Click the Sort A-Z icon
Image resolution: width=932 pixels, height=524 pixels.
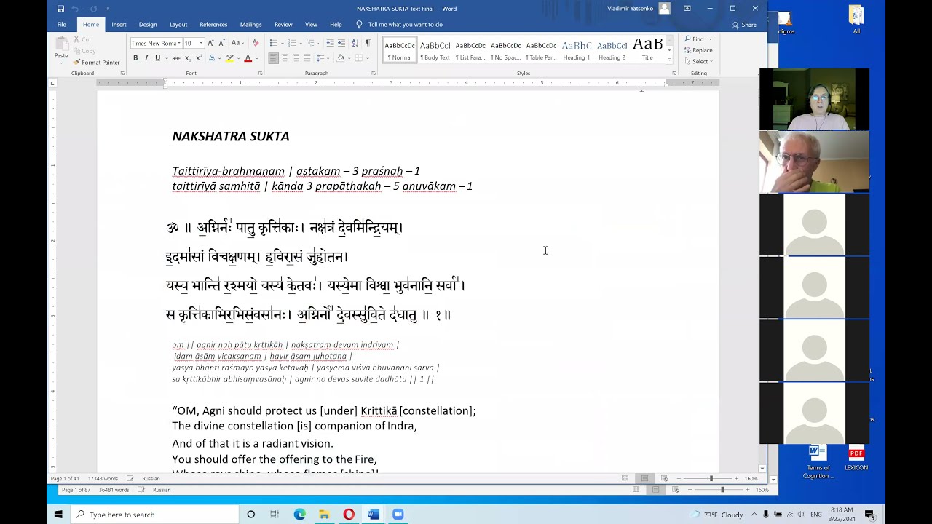[355, 43]
